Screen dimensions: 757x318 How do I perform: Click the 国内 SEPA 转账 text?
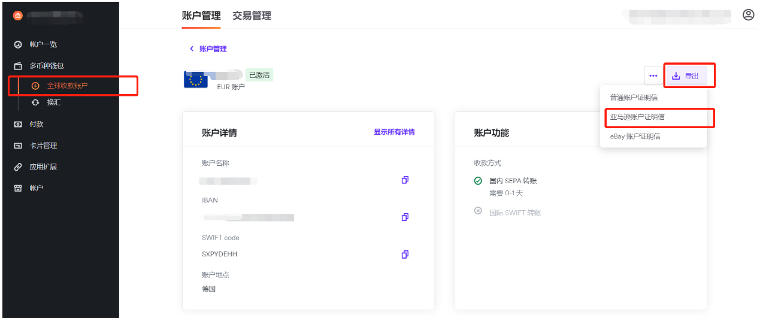(x=513, y=181)
